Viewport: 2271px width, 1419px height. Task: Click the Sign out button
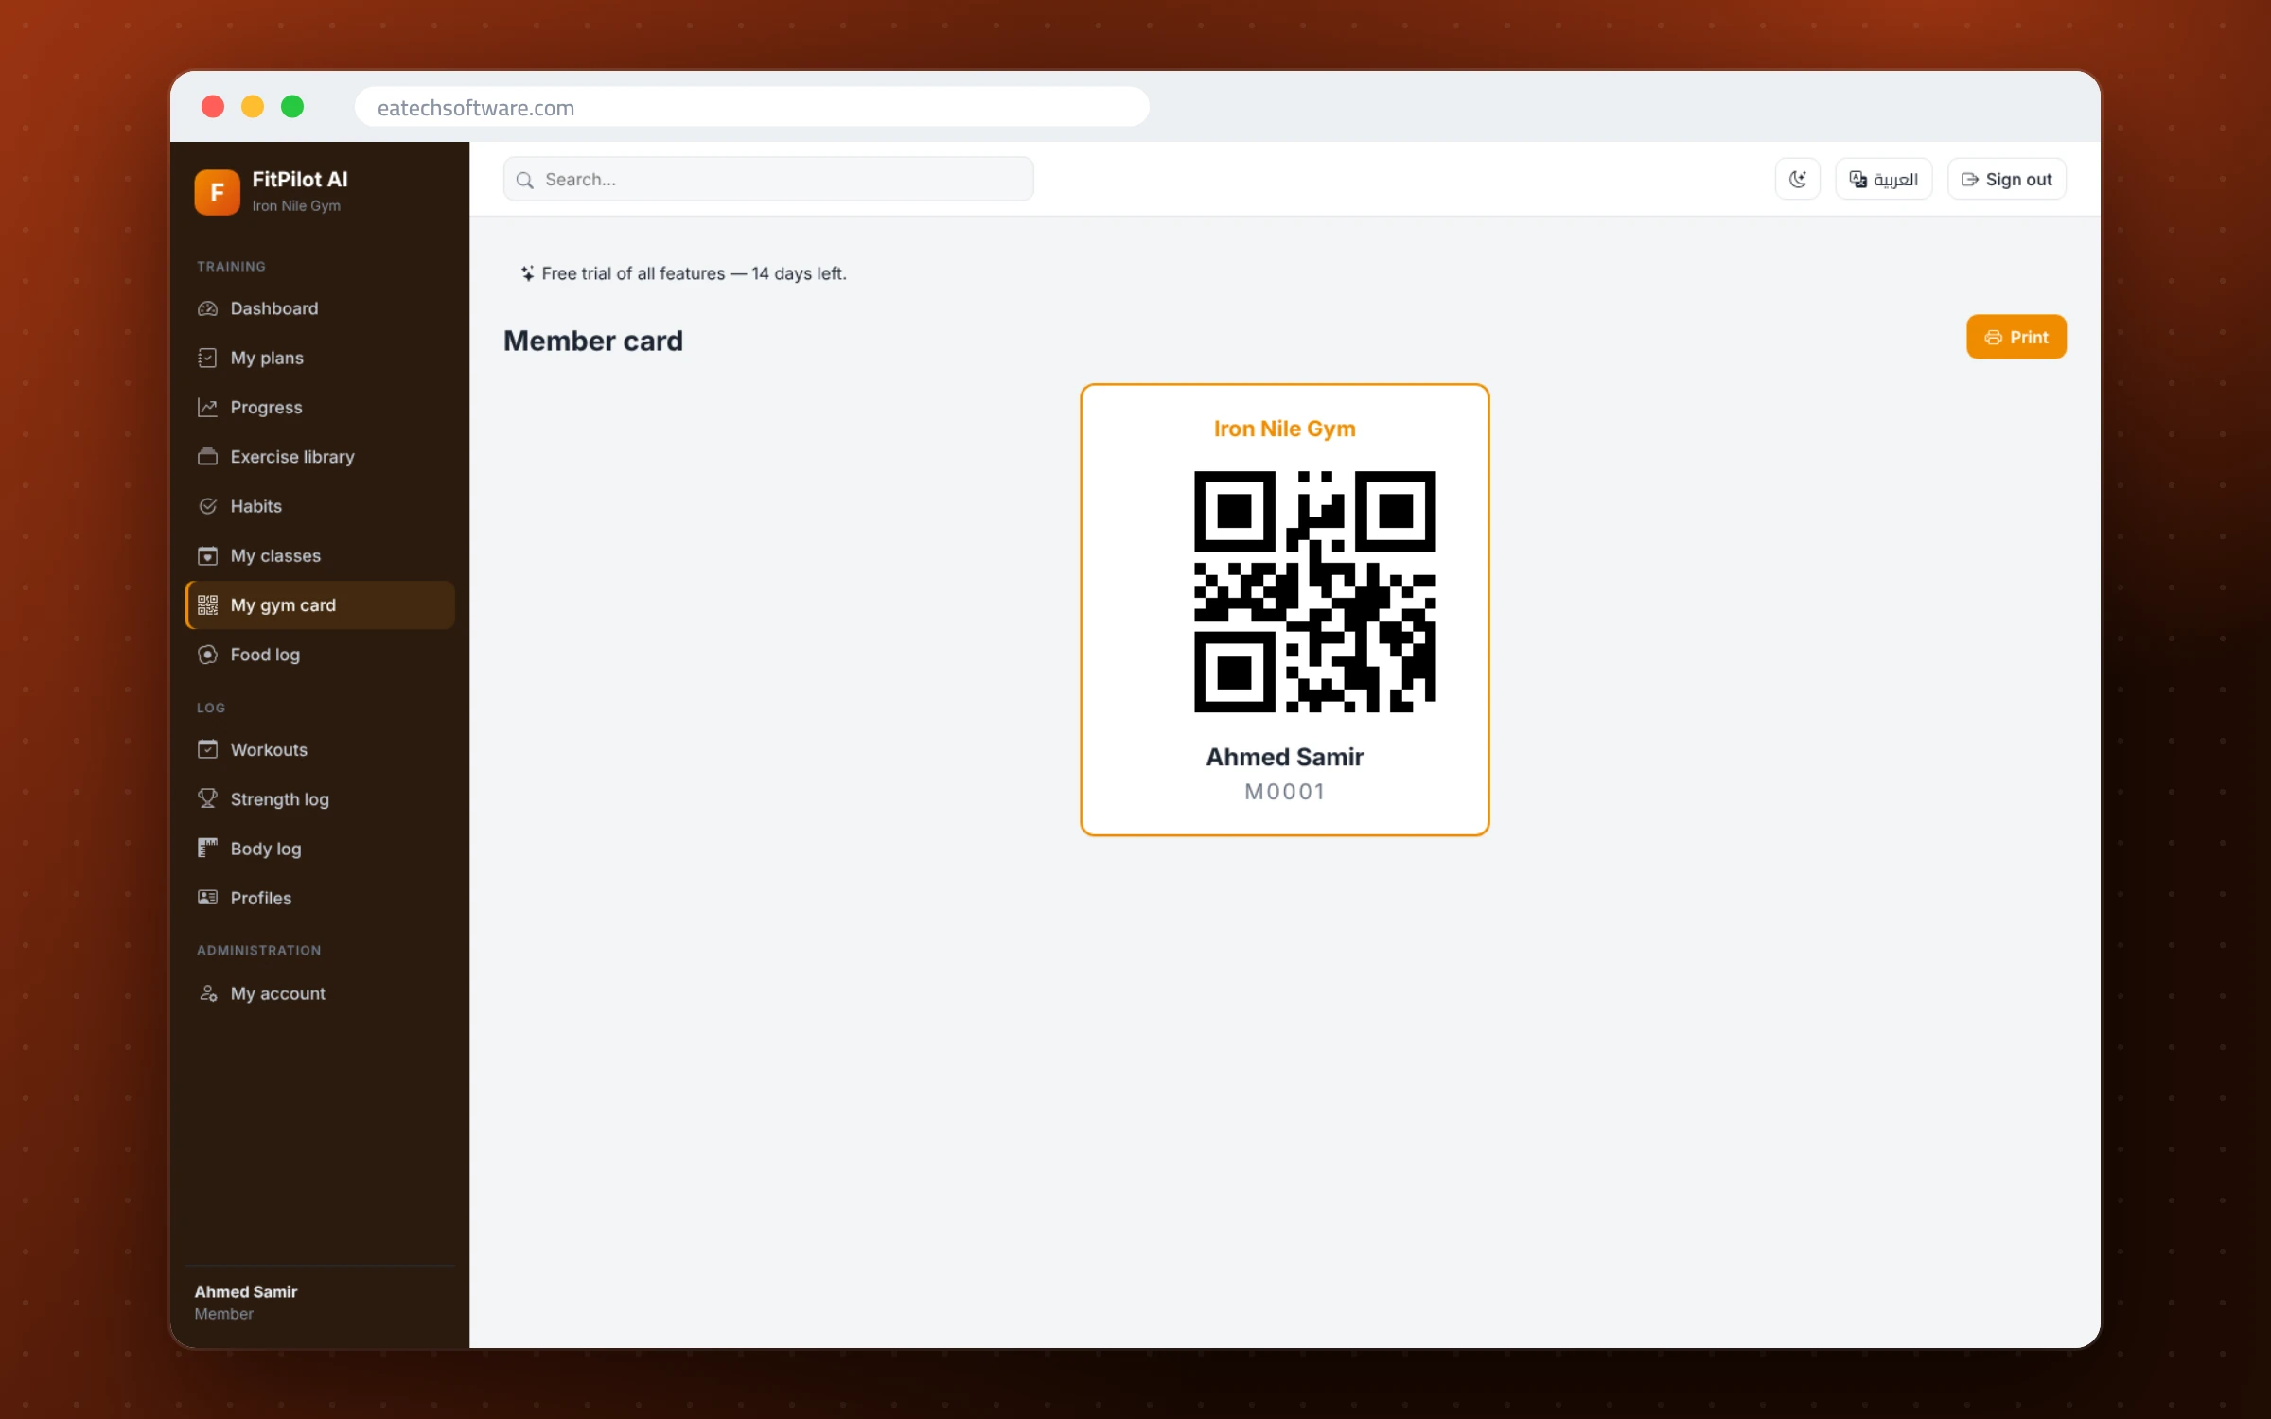tap(2006, 179)
